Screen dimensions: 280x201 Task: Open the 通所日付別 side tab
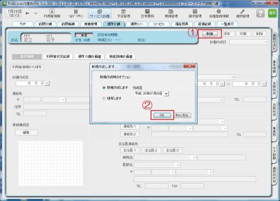click(x=274, y=174)
